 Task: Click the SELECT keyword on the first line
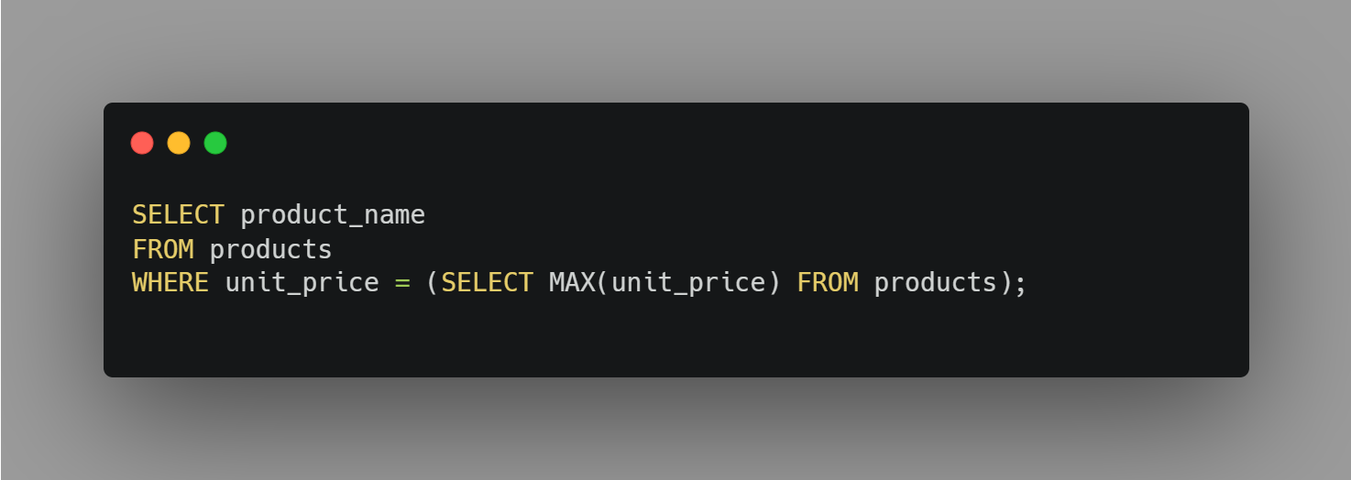[x=178, y=215]
